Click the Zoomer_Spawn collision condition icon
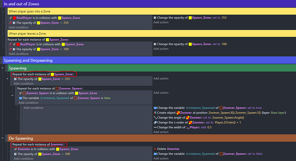The image size is (296, 161). (21, 93)
